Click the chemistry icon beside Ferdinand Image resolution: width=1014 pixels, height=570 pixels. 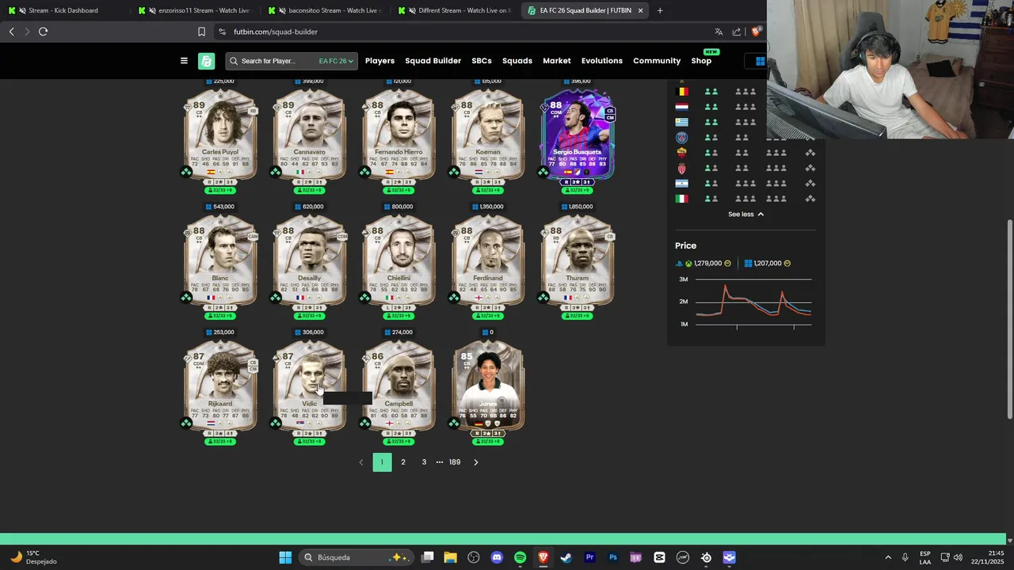click(454, 298)
